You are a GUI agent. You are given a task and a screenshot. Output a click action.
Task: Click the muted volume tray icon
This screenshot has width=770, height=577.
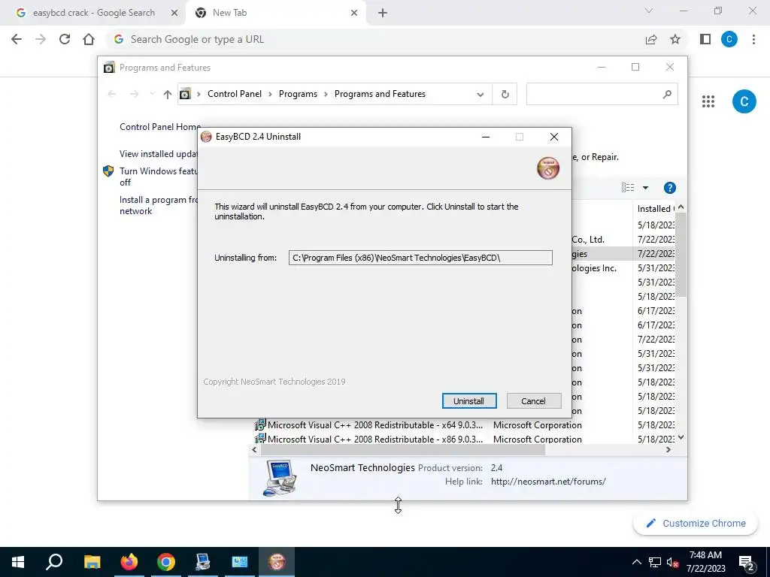click(x=672, y=562)
